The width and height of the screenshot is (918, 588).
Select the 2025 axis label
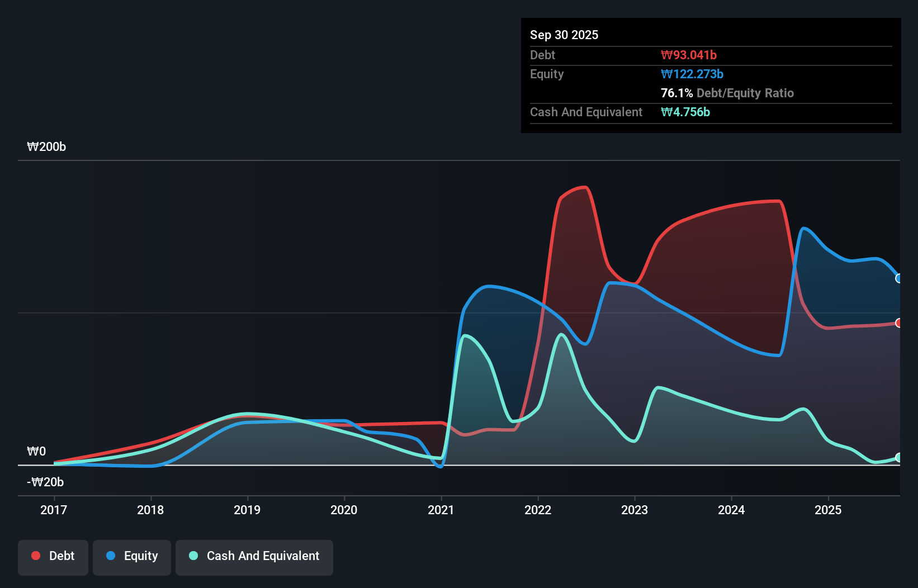point(829,510)
